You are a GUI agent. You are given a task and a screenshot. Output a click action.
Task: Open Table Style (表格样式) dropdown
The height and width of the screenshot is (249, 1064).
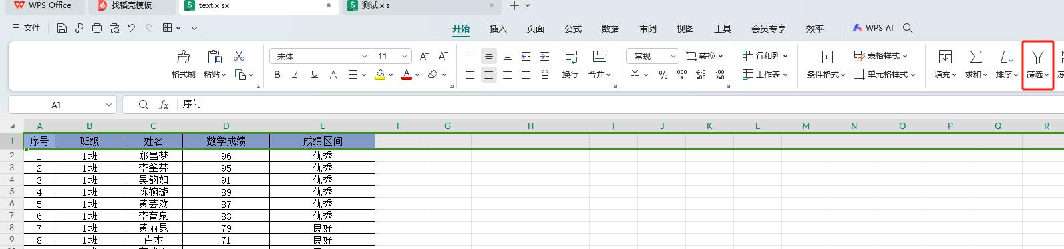pos(881,56)
